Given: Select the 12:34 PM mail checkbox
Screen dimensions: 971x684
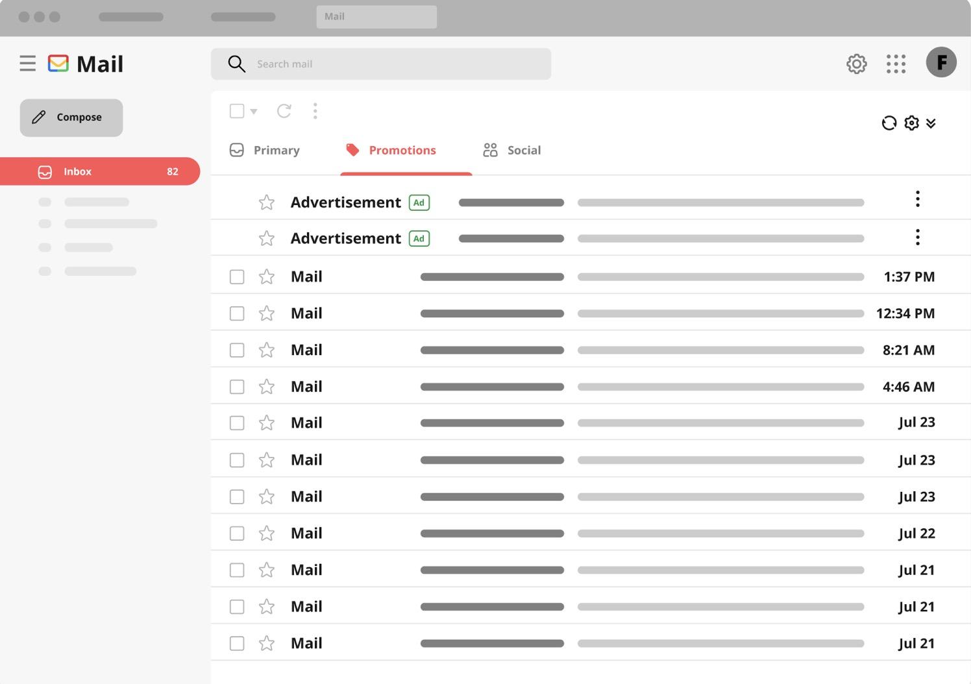Looking at the screenshot, I should pos(237,313).
